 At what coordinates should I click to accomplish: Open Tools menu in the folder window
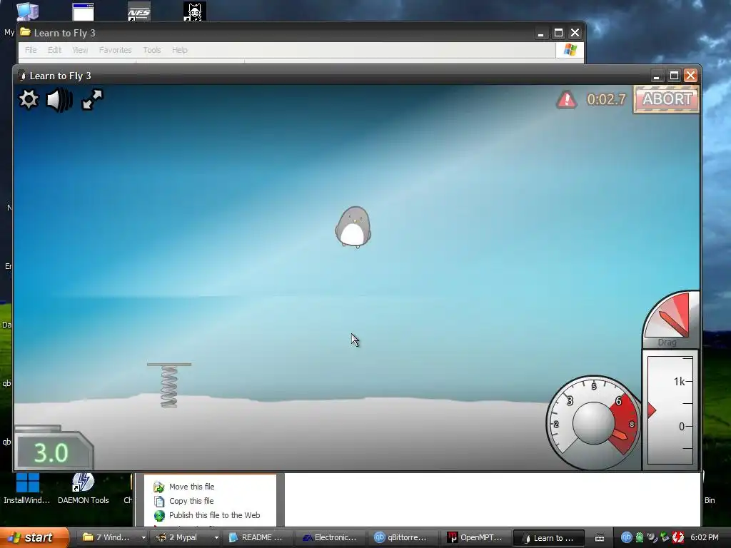point(152,50)
